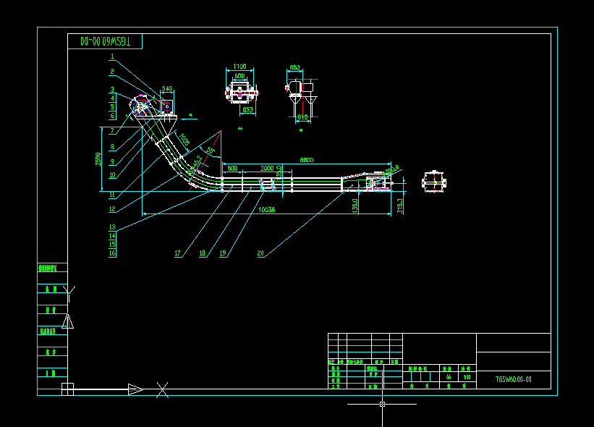This screenshot has height=427, width=594.
Task: Pick the 653 dimension below the 1100 view
Action: [247, 109]
